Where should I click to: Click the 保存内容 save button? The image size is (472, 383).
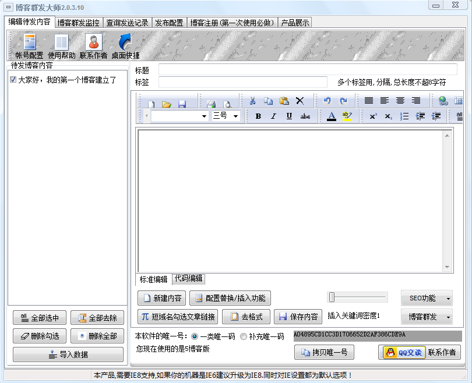coord(298,317)
